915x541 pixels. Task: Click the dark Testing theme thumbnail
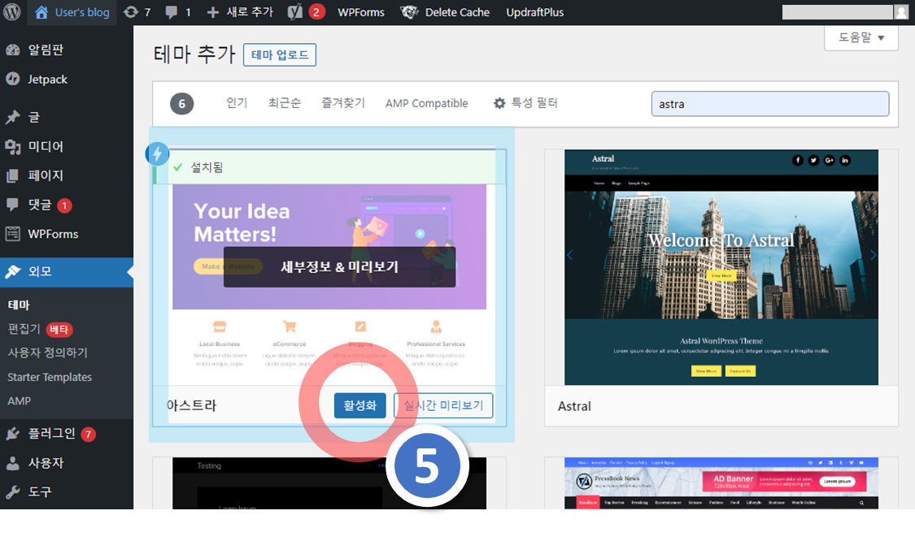click(x=329, y=483)
